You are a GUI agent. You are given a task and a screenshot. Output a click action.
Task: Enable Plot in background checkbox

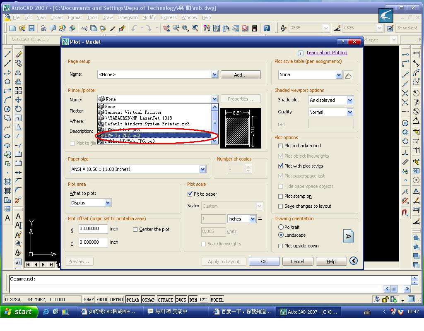(280, 146)
